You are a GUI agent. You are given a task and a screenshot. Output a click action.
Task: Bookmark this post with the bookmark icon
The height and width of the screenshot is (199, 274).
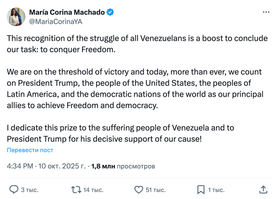click(x=201, y=190)
